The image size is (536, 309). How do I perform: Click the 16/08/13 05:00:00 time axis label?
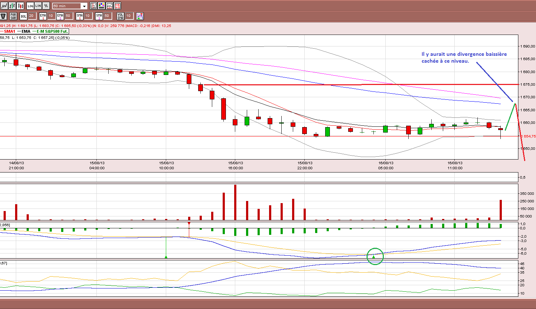(386, 165)
